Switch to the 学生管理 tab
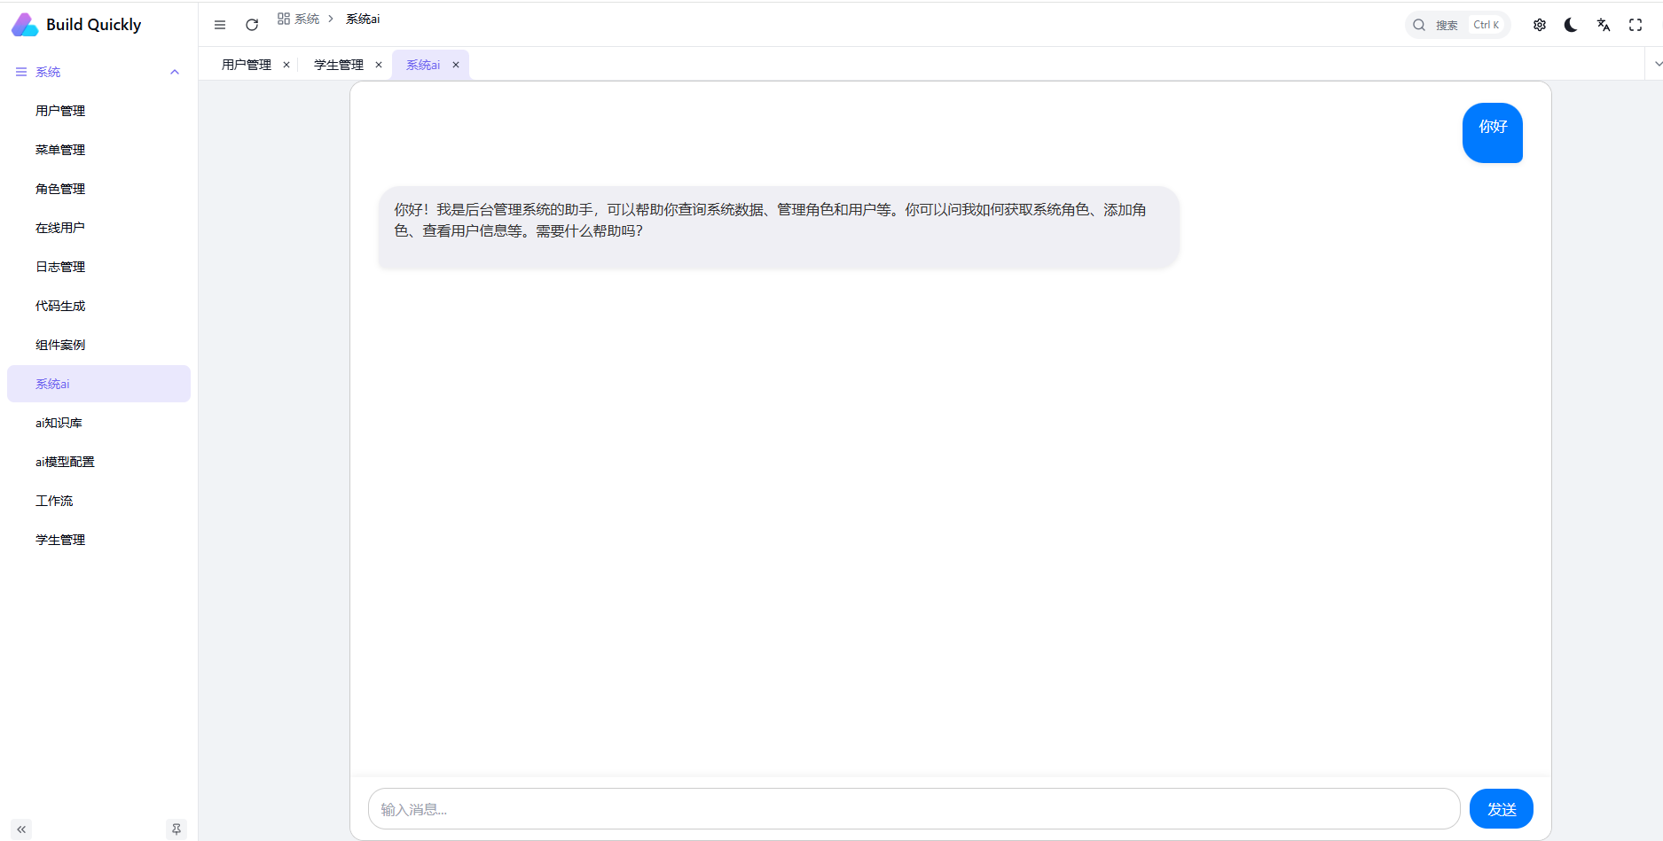The width and height of the screenshot is (1663, 841). (338, 65)
